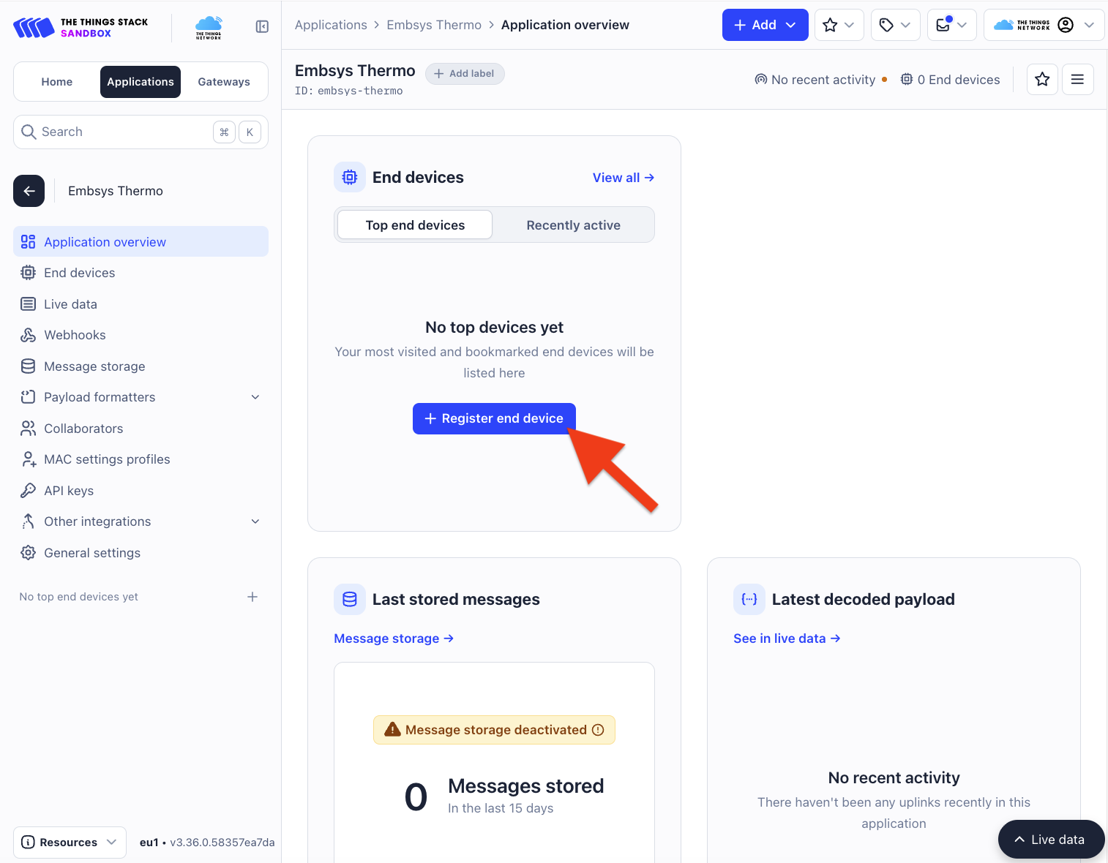Go to the Home tab
This screenshot has width=1108, height=863.
(57, 82)
